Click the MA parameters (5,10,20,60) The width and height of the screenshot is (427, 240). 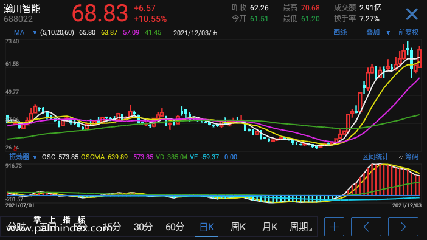(57, 33)
